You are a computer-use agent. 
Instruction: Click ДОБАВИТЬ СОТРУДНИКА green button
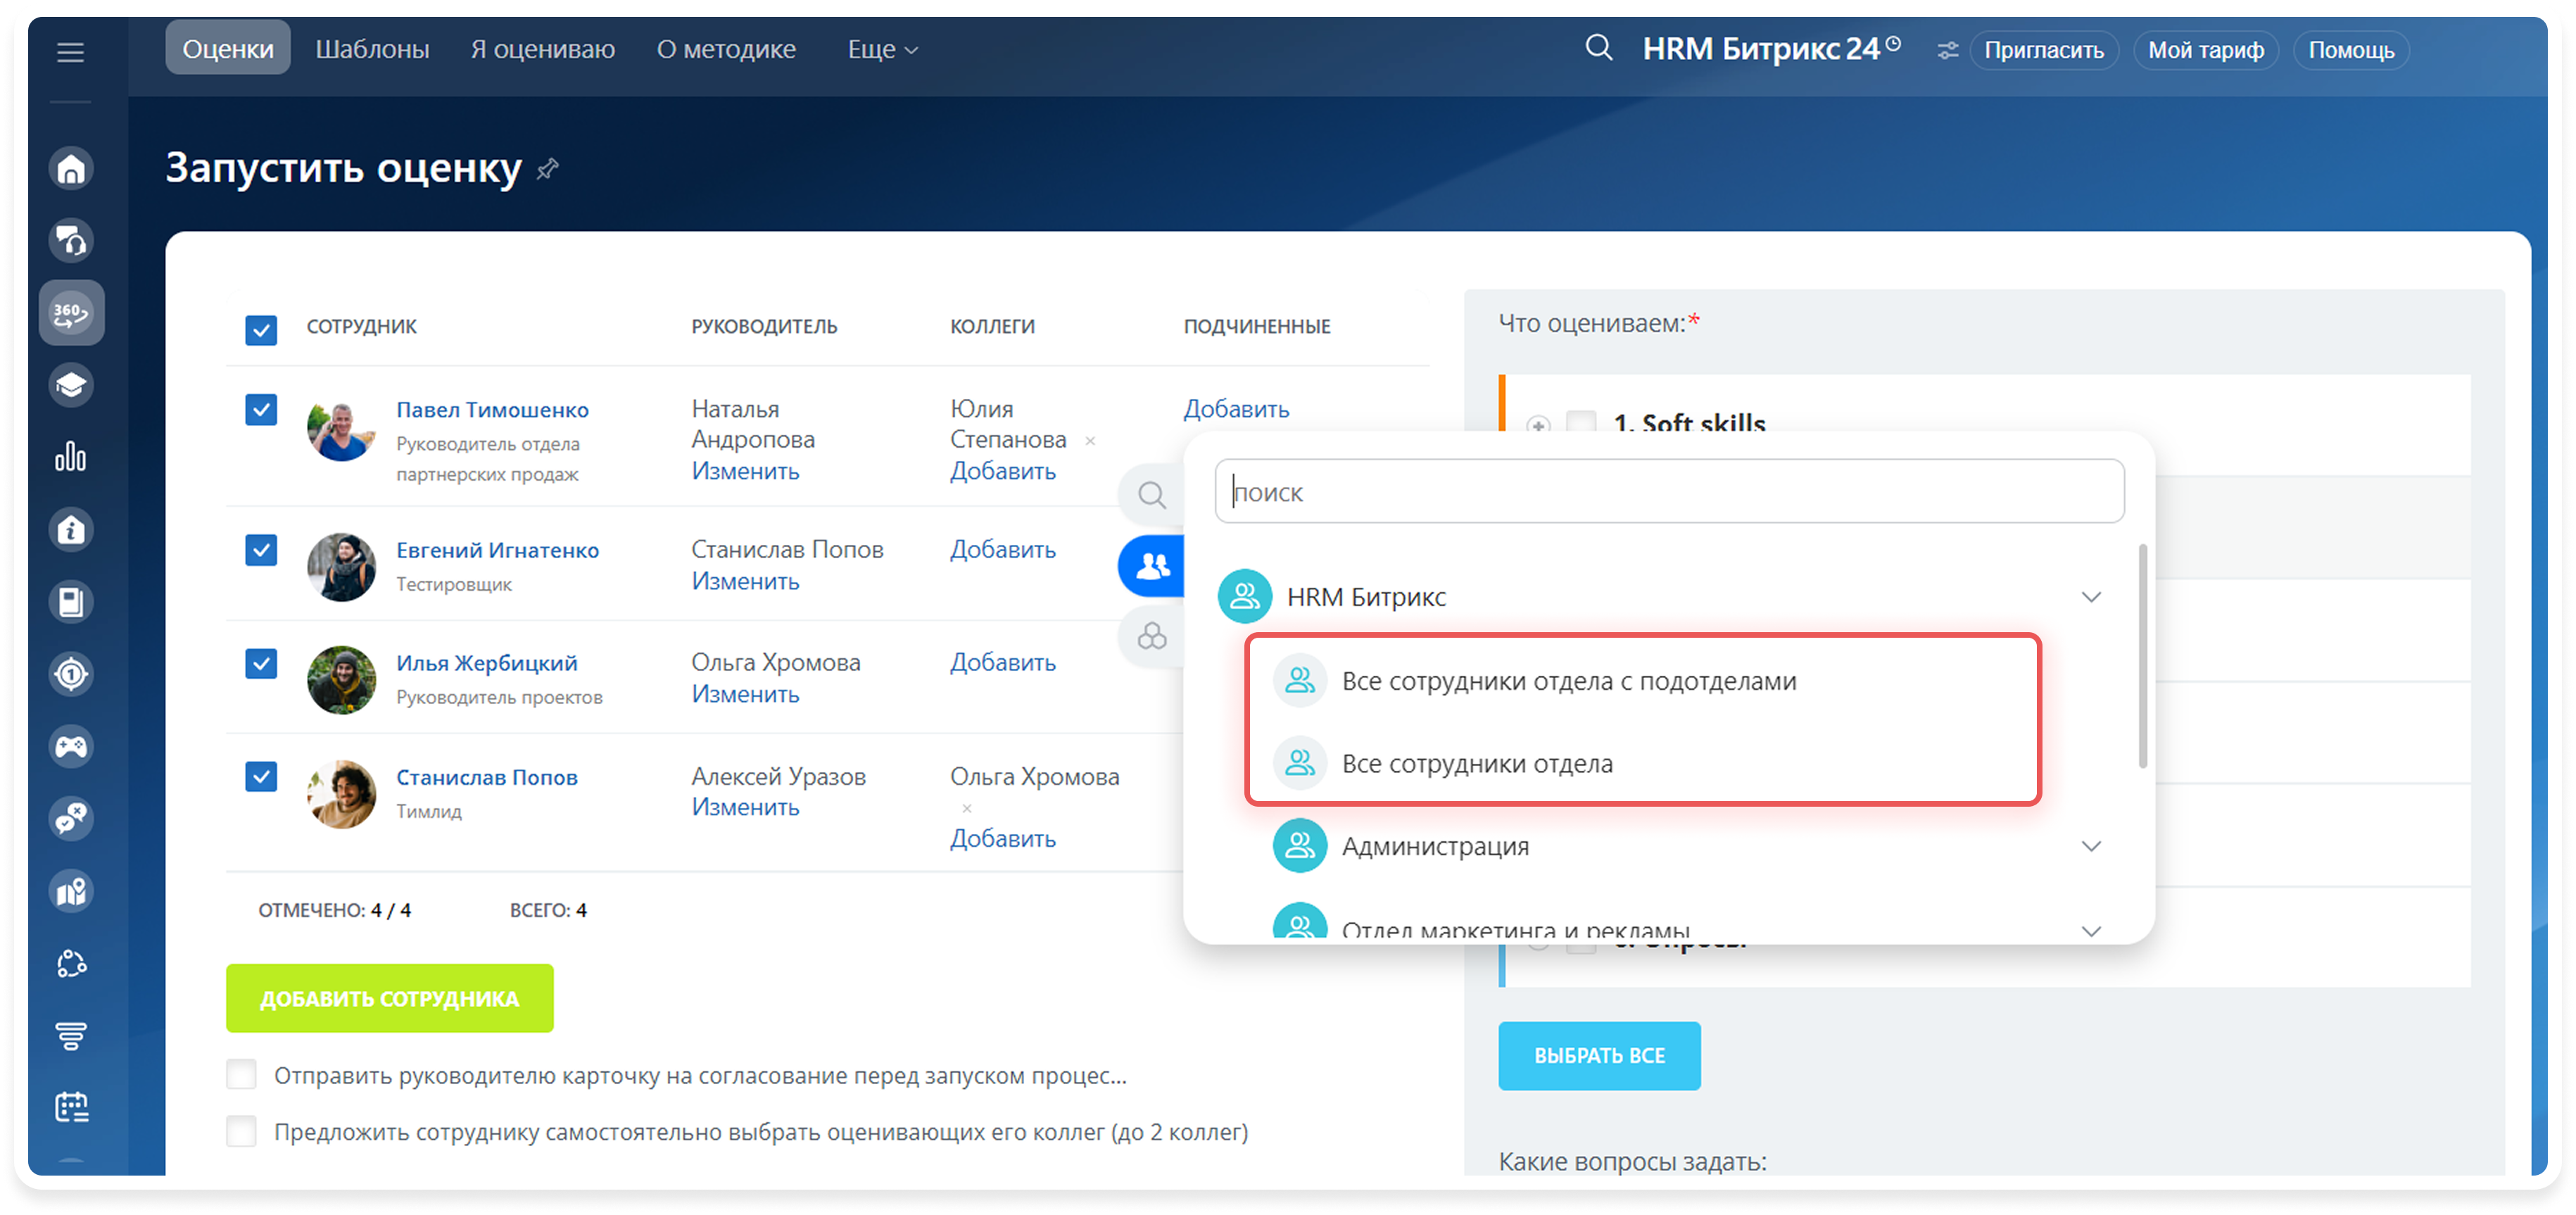pyautogui.click(x=389, y=998)
